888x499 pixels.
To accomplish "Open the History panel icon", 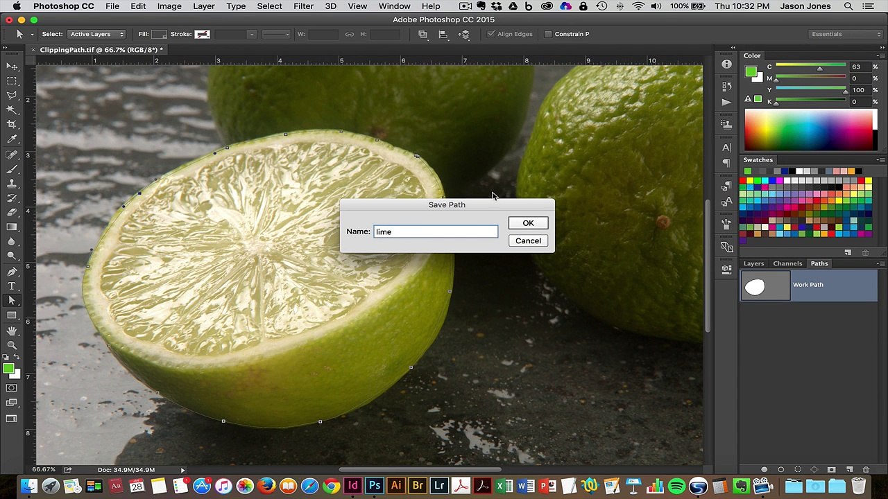I will click(x=726, y=87).
